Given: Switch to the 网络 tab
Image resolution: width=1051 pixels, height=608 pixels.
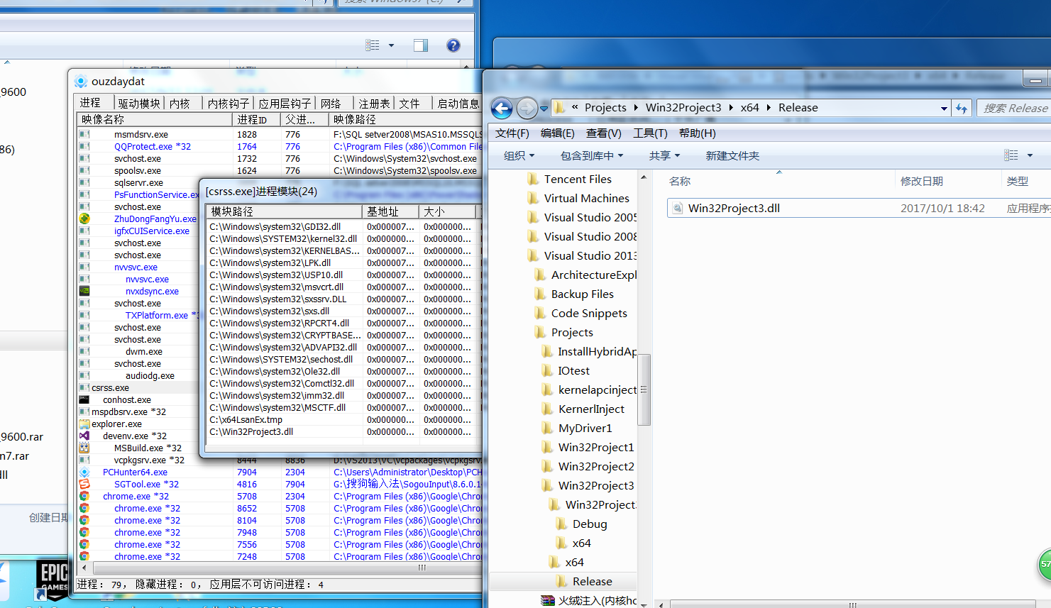Looking at the screenshot, I should coord(331,104).
